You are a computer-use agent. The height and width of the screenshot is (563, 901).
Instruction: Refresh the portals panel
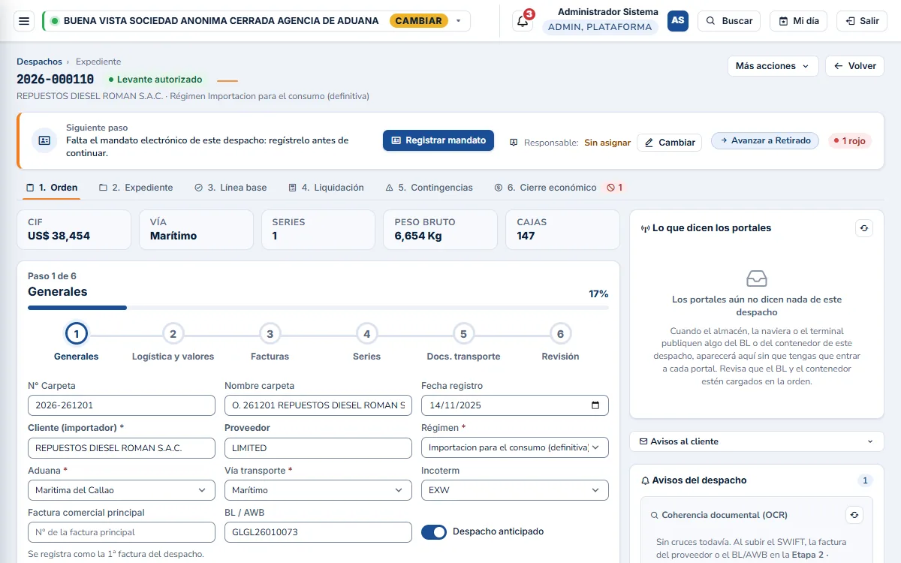pos(863,228)
